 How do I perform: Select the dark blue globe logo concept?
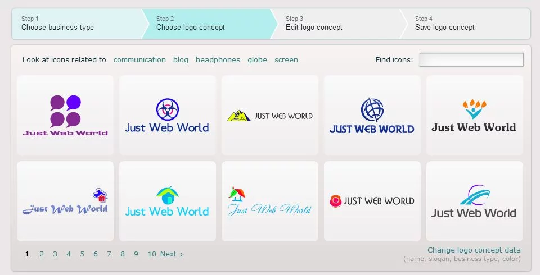pyautogui.click(x=372, y=115)
